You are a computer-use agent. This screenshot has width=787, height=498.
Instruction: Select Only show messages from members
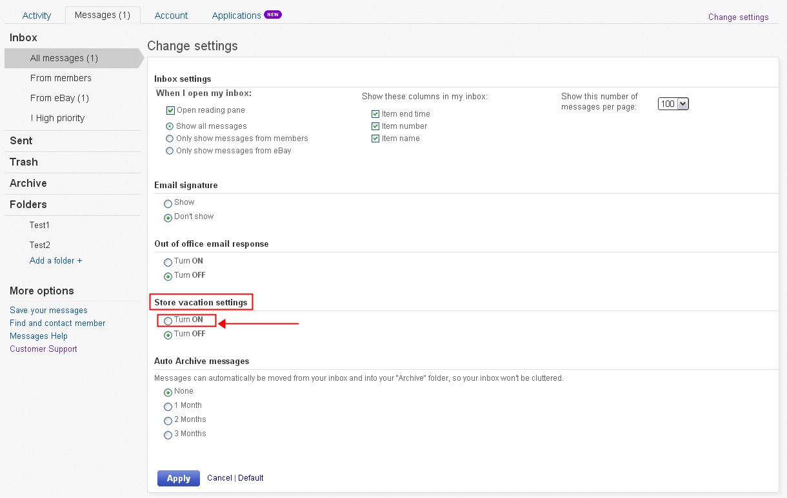[170, 139]
